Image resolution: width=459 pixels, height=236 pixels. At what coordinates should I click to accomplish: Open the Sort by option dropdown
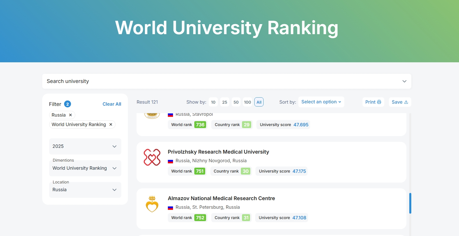tap(321, 102)
